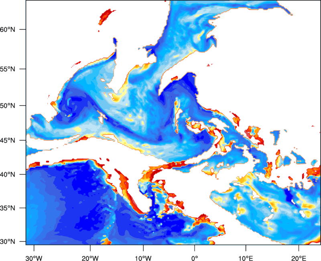Click the 30°N latitude label
Image resolution: width=321 pixels, height=261 pixels.
click(8, 242)
